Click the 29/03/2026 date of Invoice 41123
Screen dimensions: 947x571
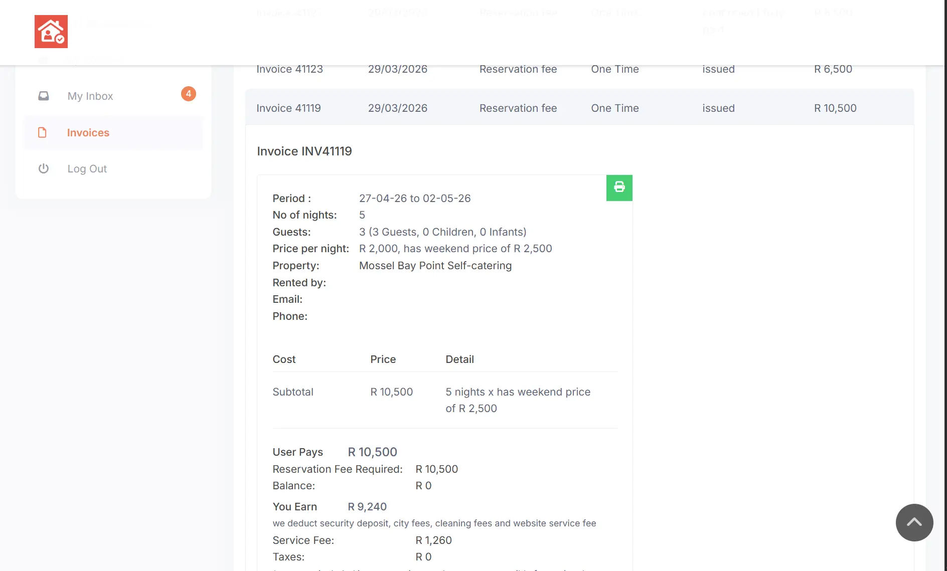point(397,69)
